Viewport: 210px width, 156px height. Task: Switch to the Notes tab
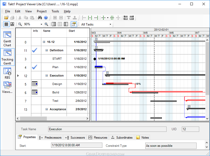(x=143, y=138)
